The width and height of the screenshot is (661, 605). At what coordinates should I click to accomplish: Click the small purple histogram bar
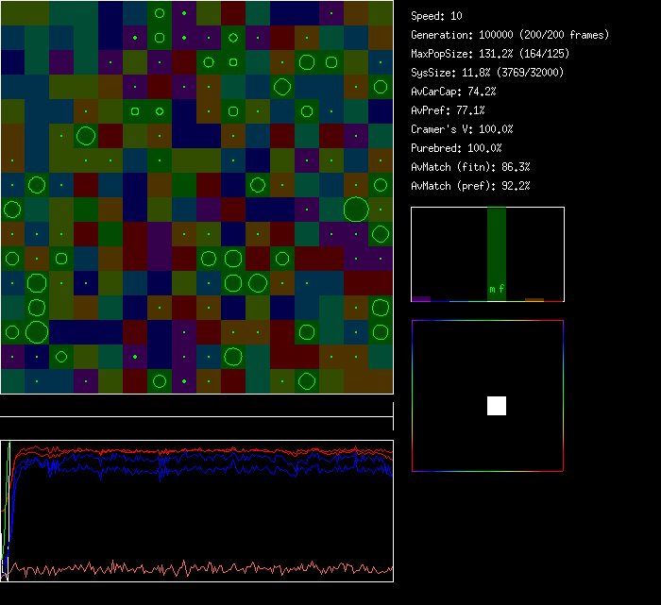[x=421, y=298]
